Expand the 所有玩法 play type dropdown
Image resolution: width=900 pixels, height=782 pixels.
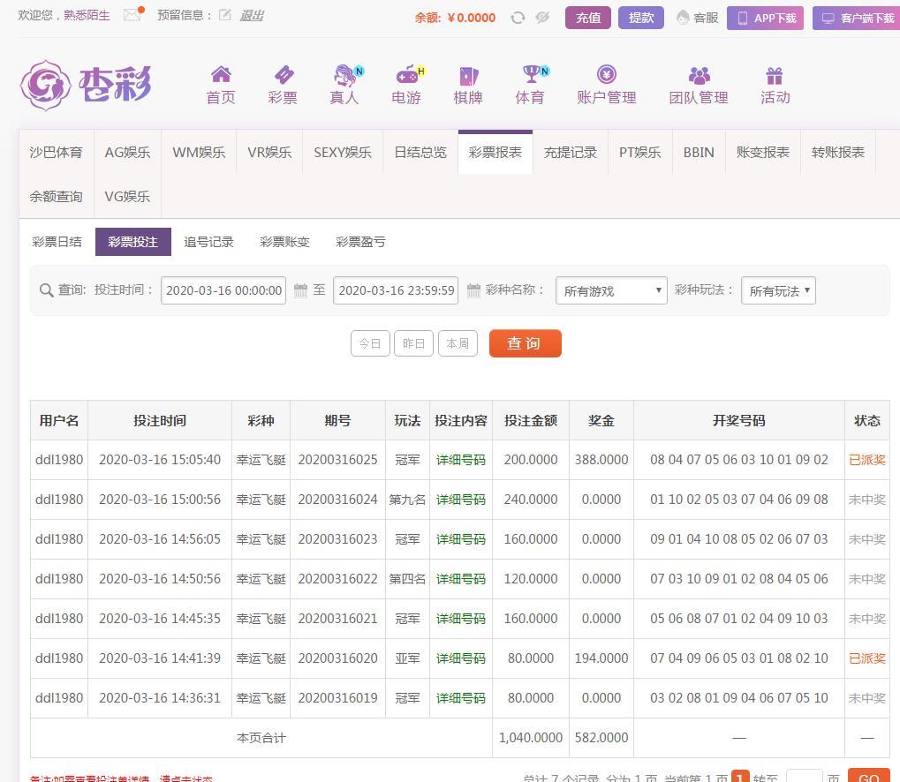778,290
